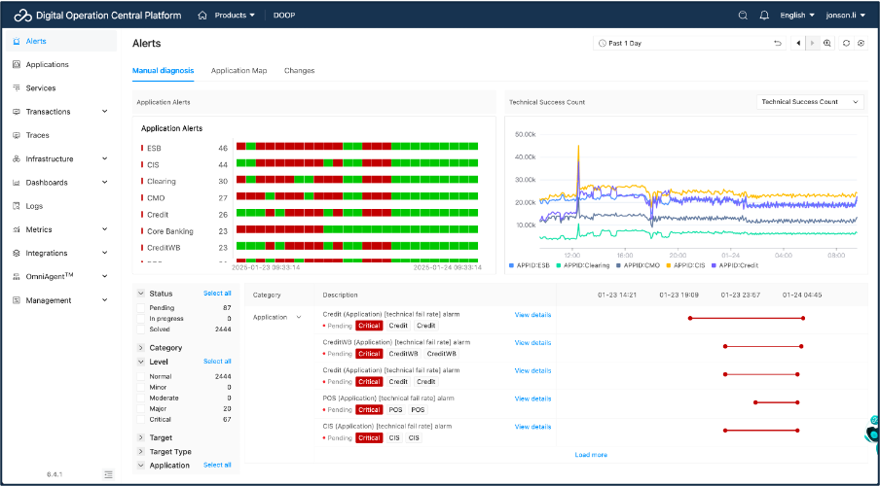Screen dimensions: 880x486
Task: Switch to the Application Map tab
Action: click(x=238, y=71)
